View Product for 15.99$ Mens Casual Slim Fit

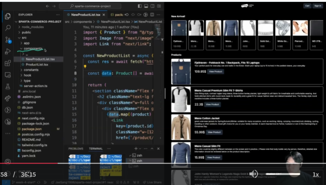coord(213,158)
